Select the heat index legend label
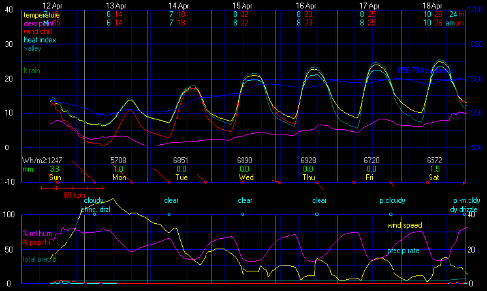The image size is (487, 291). click(x=41, y=39)
